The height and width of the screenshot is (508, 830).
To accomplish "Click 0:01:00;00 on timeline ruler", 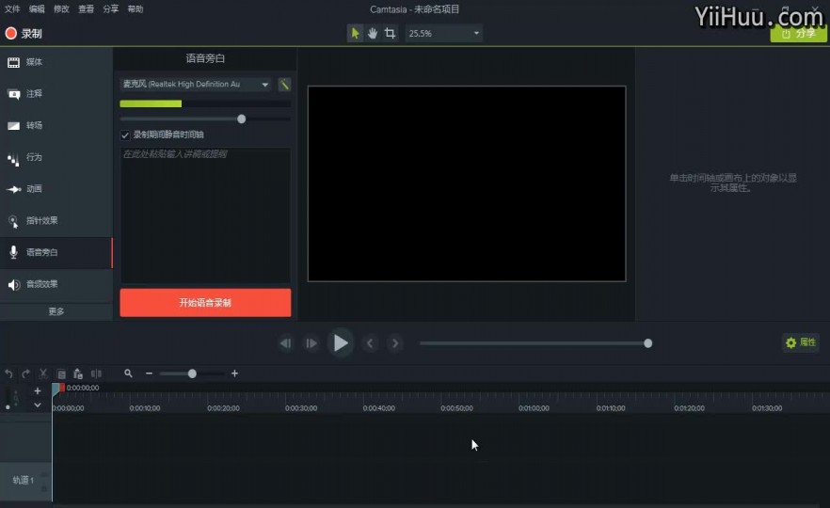I will (x=534, y=408).
